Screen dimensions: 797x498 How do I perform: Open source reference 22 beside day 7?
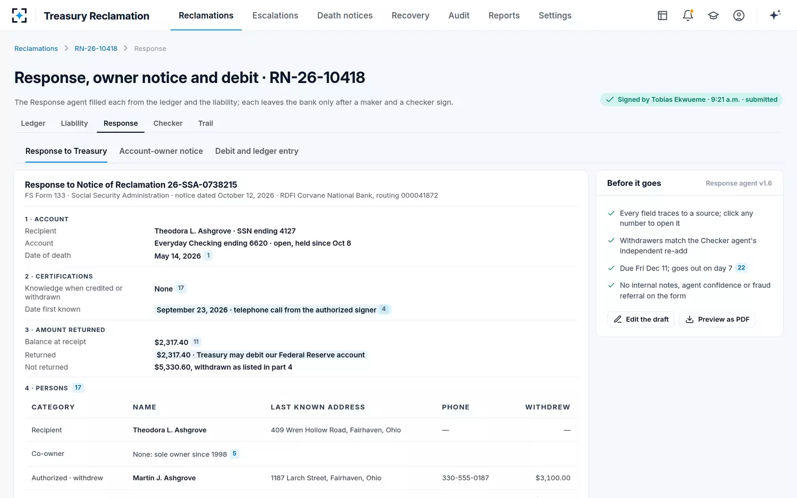click(x=742, y=268)
